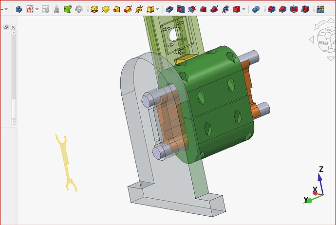This screenshot has width=336, height=225.
Task: Select the yellow Pad tool
Action: [x=94, y=9]
